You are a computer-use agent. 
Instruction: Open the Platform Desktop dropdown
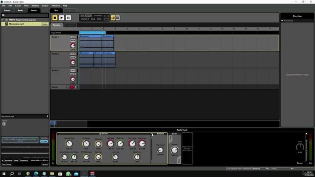(x=255, y=169)
